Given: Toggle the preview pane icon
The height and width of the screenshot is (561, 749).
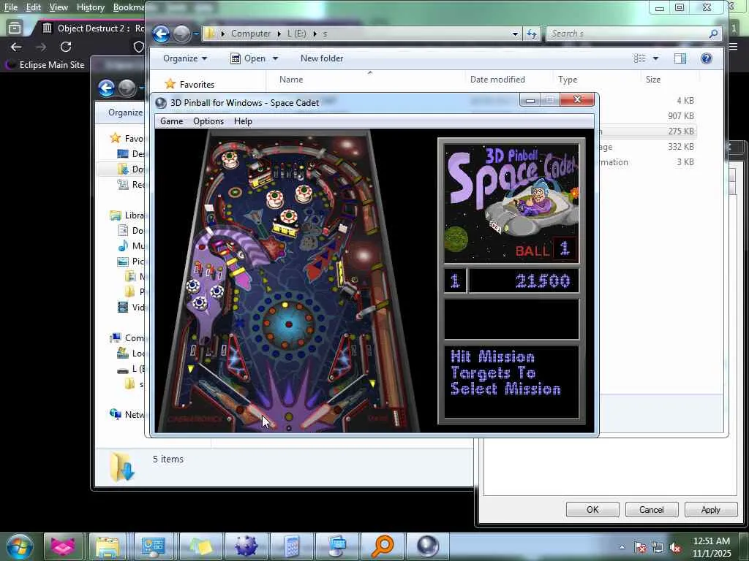Looking at the screenshot, I should pyautogui.click(x=680, y=58).
